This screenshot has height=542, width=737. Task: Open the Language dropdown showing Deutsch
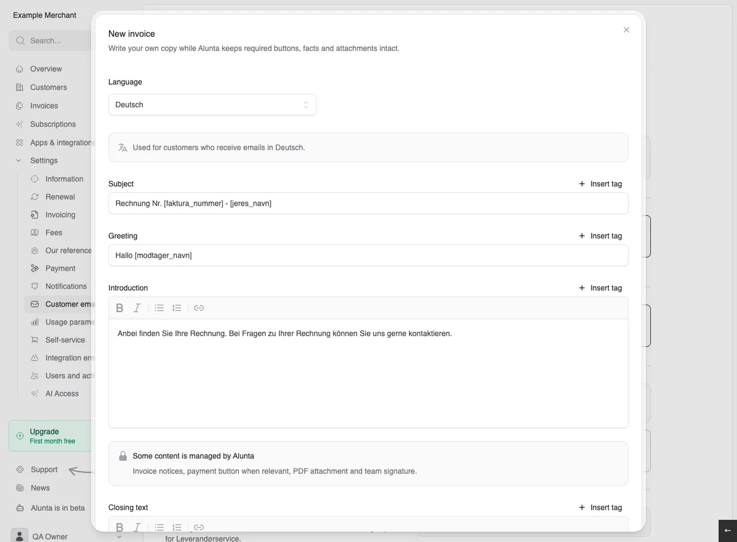pos(212,105)
